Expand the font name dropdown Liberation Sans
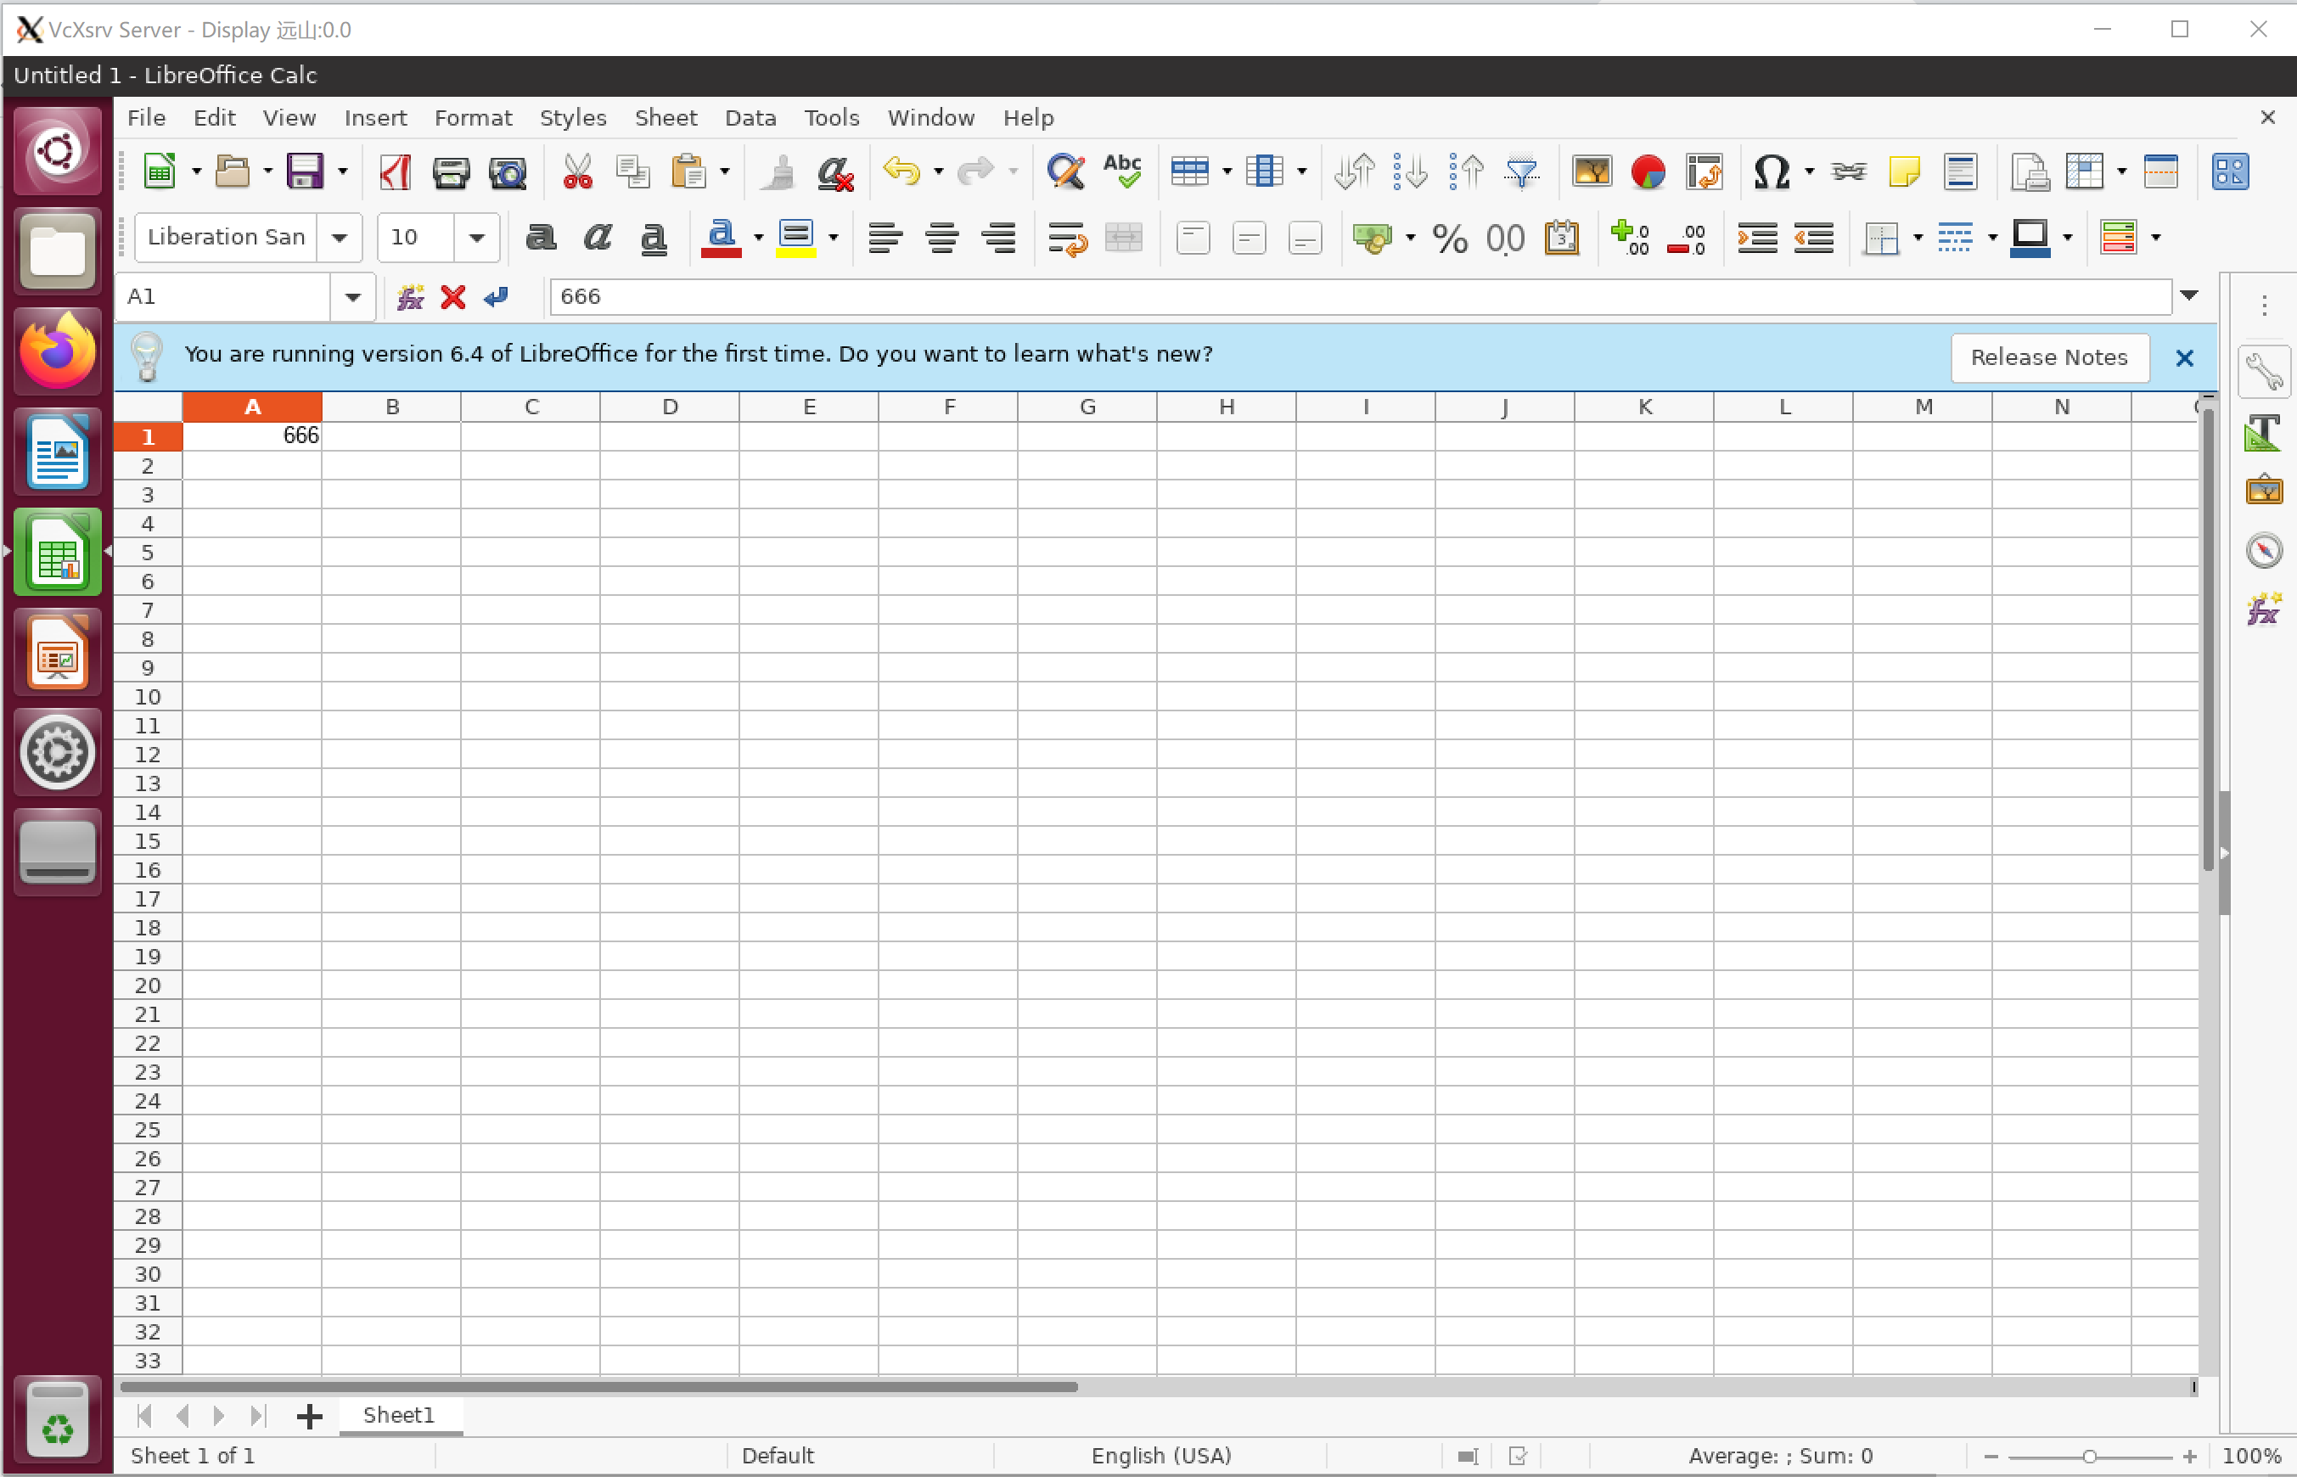The width and height of the screenshot is (2297, 1477). click(x=341, y=238)
